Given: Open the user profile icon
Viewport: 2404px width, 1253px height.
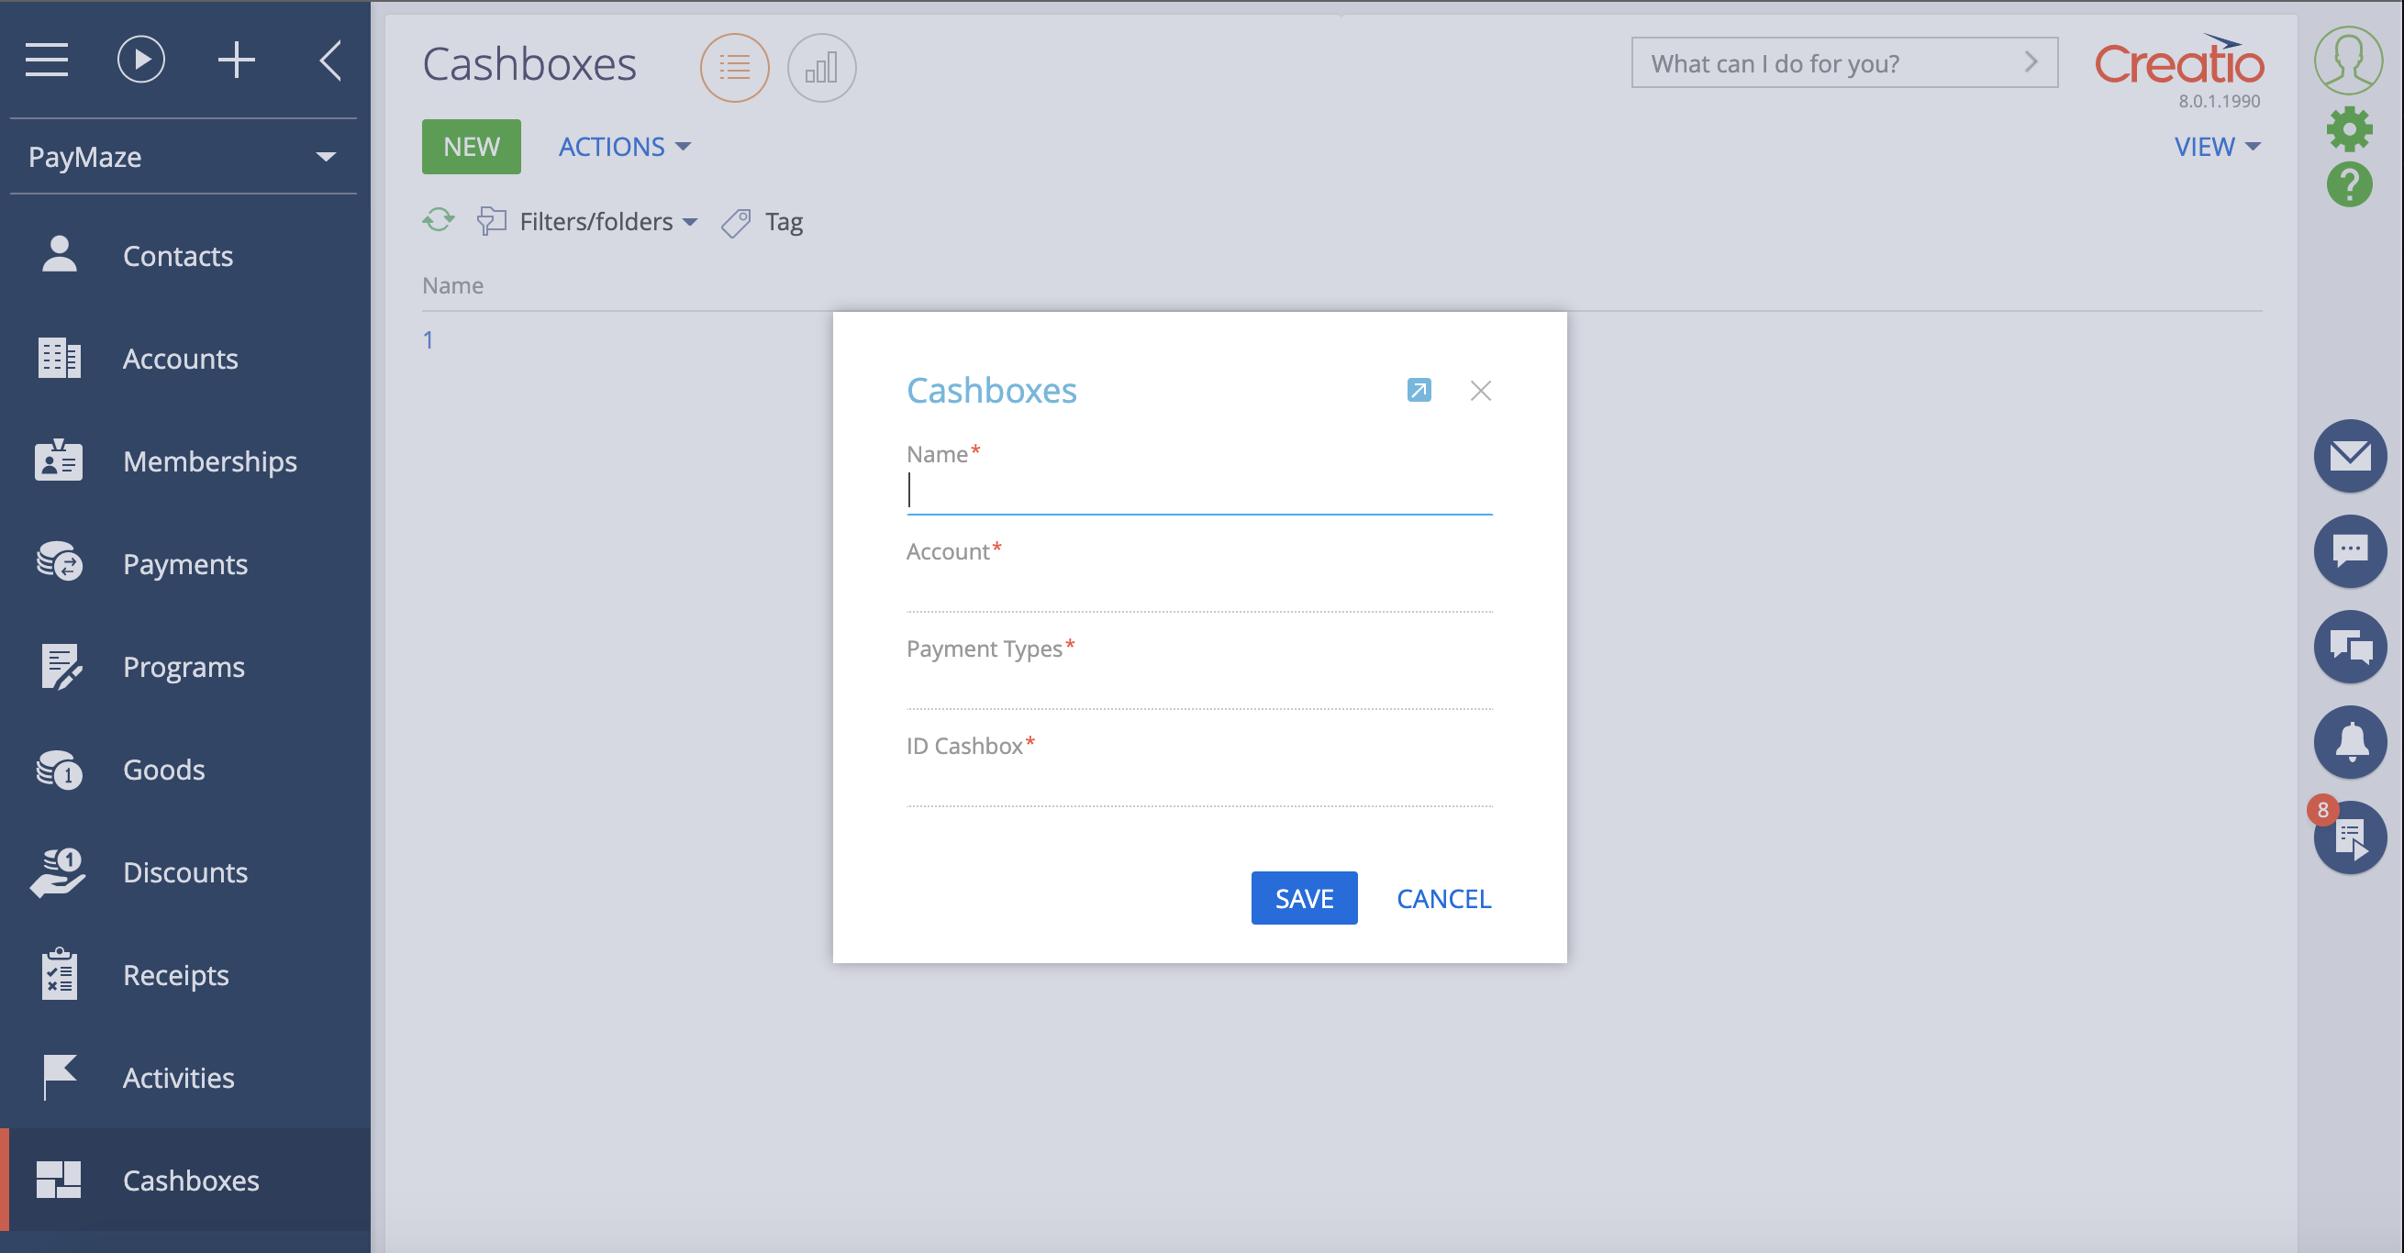Looking at the screenshot, I should [x=2348, y=60].
